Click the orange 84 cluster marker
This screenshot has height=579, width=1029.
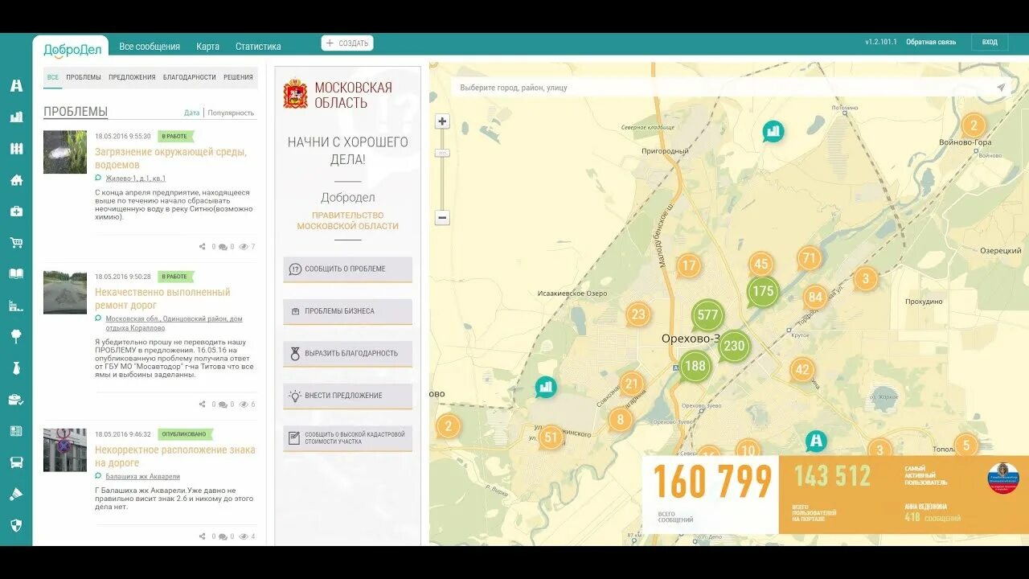pos(815,297)
